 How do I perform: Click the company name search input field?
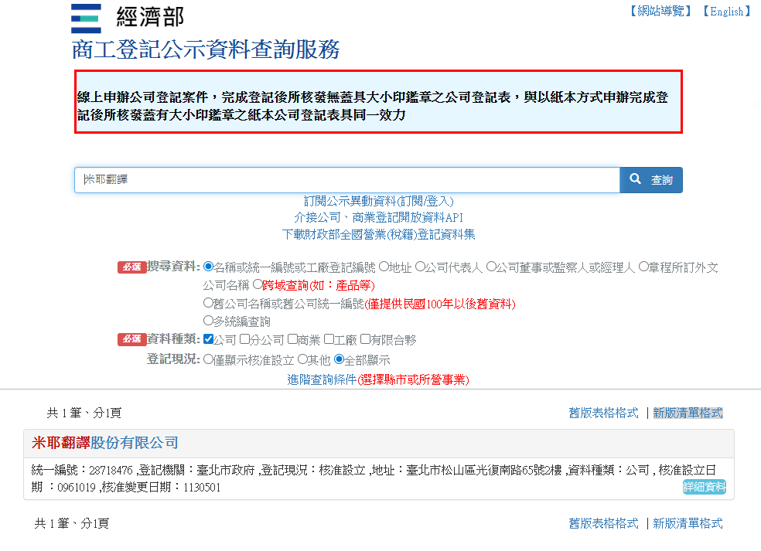point(346,180)
